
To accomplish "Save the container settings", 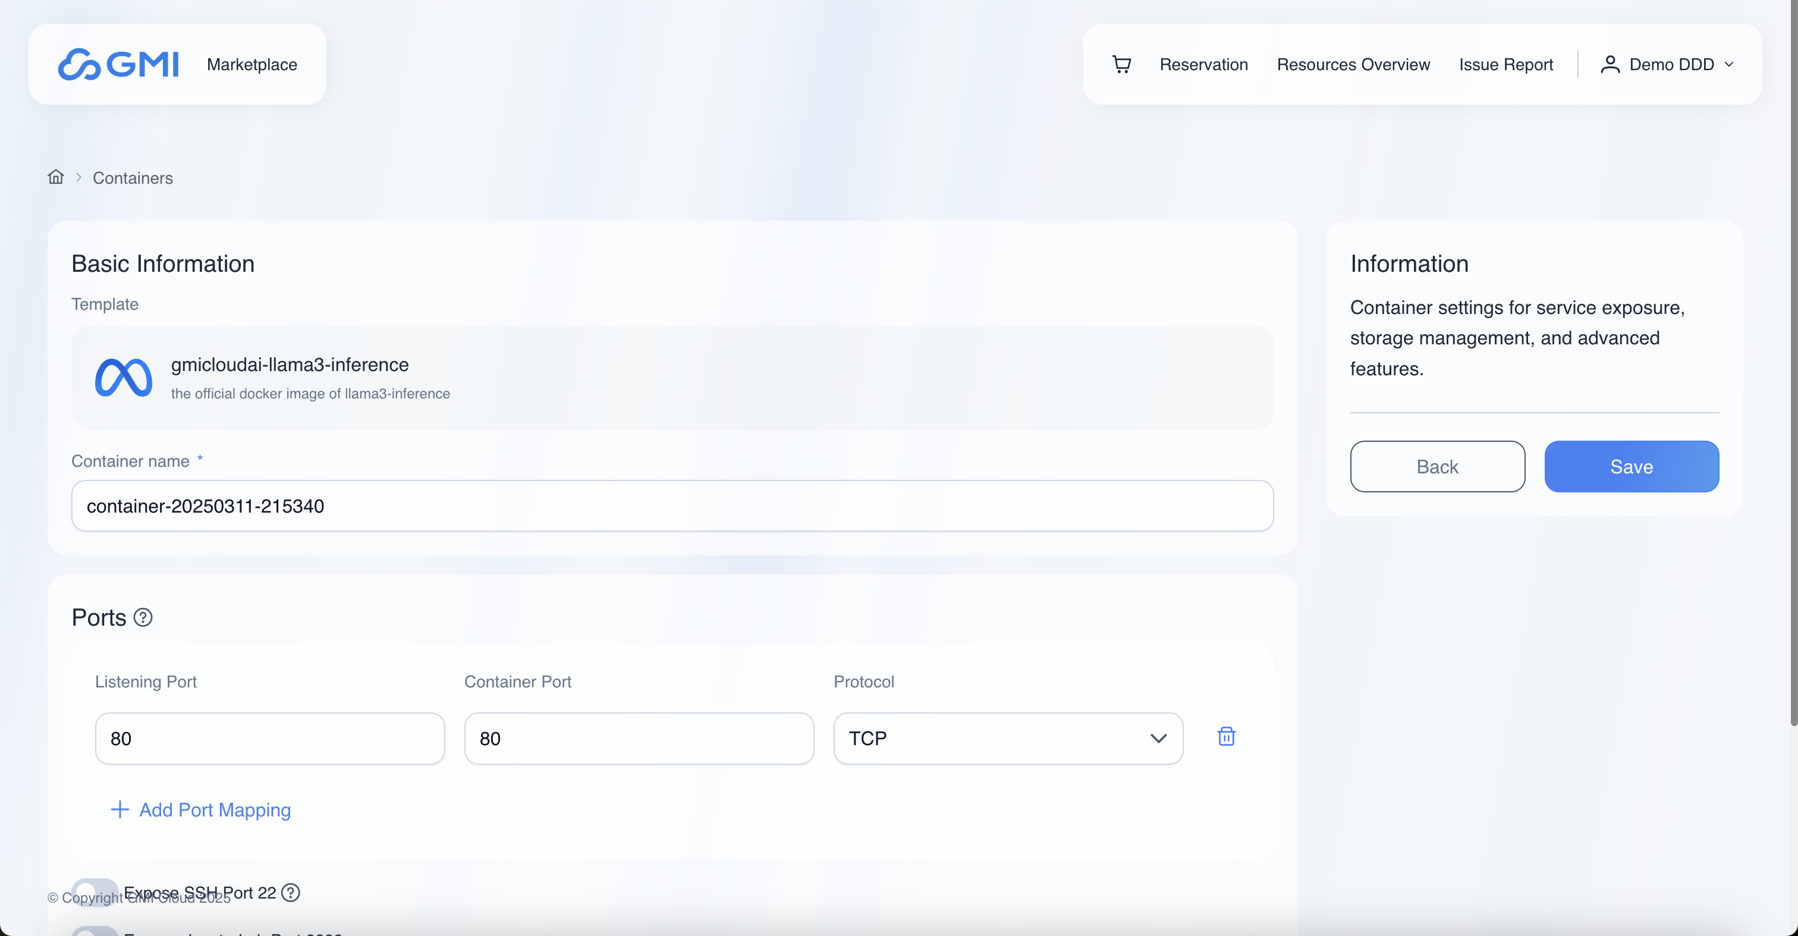I will [1631, 466].
